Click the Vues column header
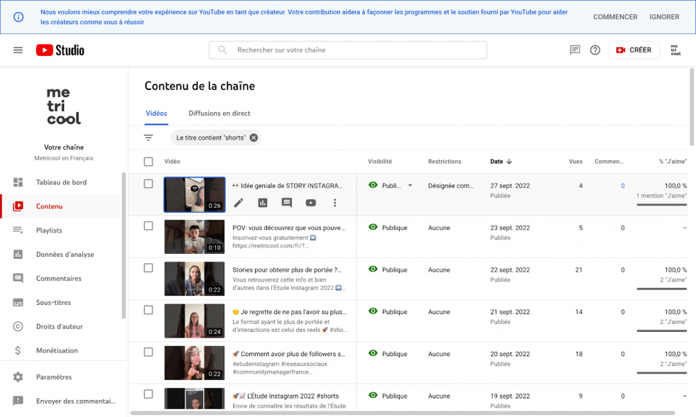The image size is (696, 417). coord(575,161)
